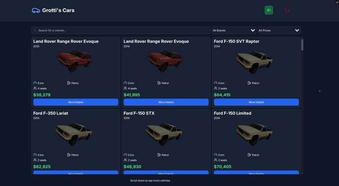Click the 2013 model year label
Screen dimensions: 339x186
(x=36, y=46)
